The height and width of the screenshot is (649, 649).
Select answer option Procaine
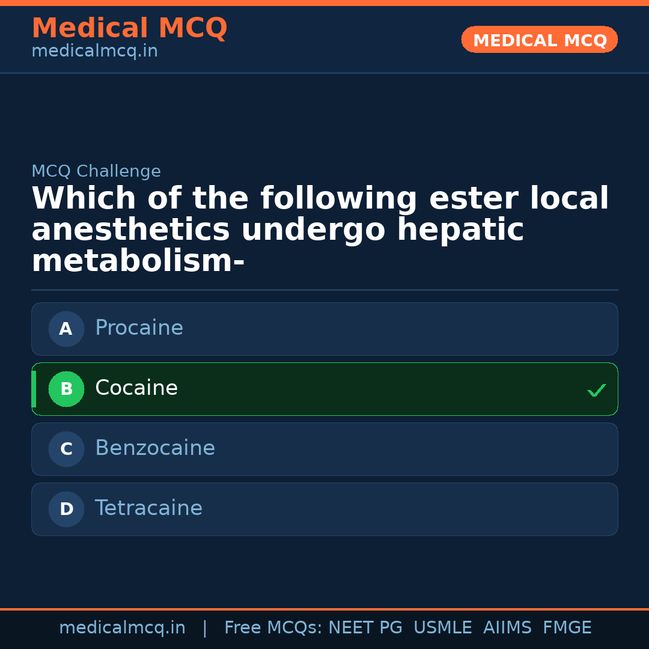324,329
